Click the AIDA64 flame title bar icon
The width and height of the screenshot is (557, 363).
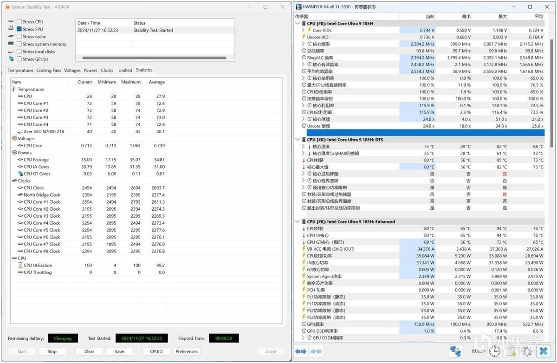pyautogui.click(x=7, y=7)
